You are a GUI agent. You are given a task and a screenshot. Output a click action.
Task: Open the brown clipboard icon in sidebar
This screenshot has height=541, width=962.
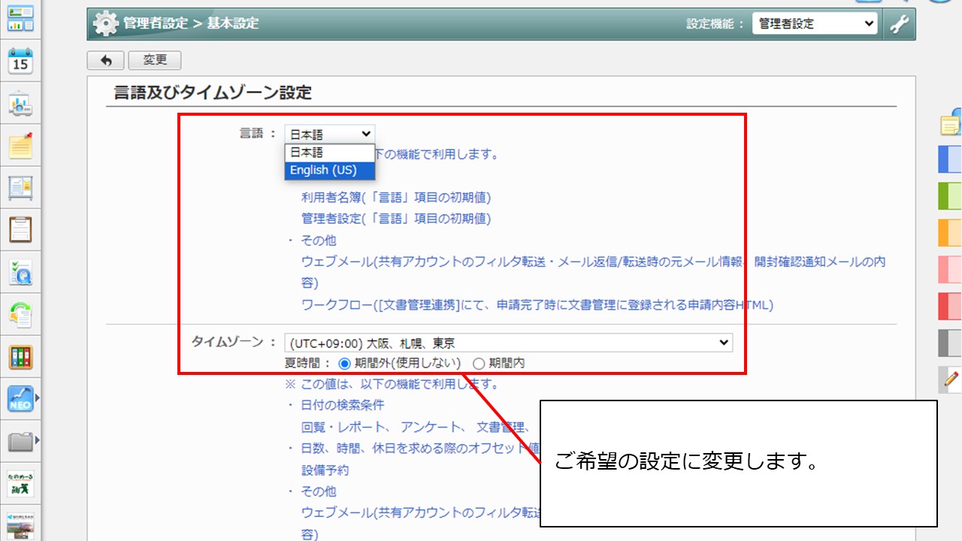click(x=21, y=229)
